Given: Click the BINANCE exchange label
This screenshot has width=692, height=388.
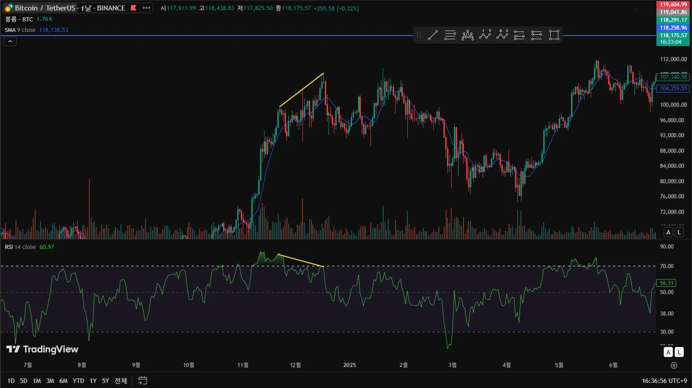Looking at the screenshot, I should click(x=111, y=8).
